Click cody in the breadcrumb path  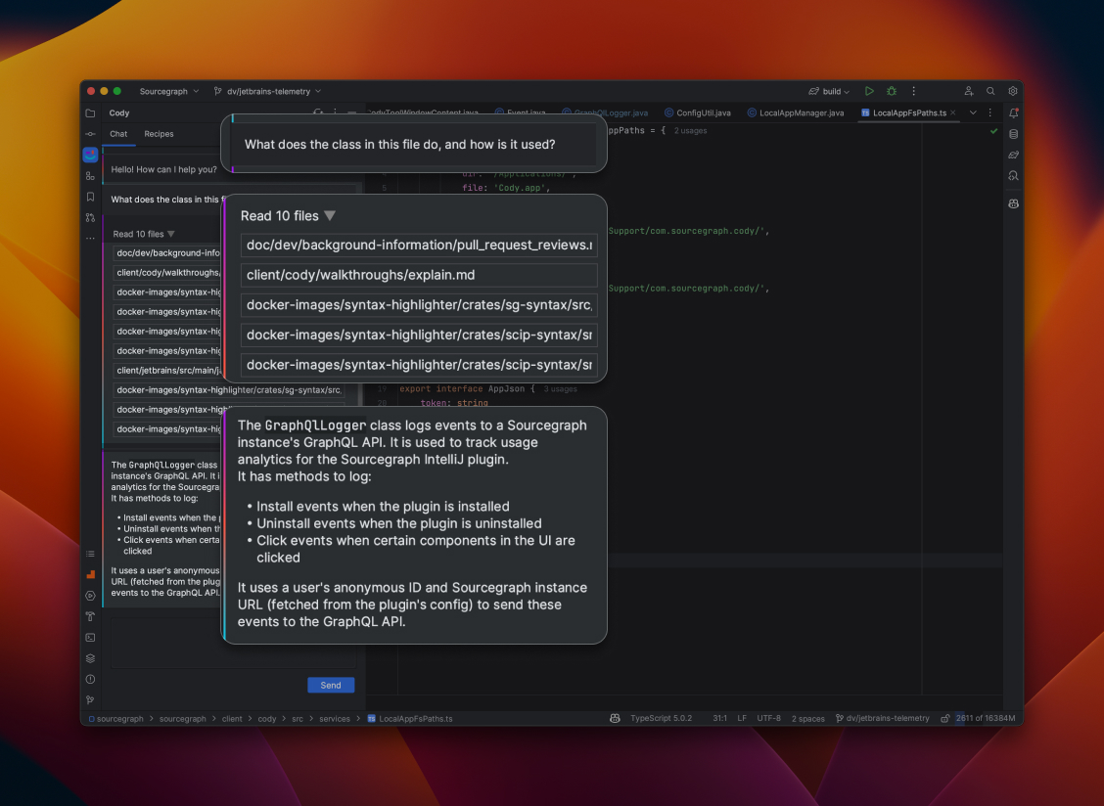coord(267,719)
